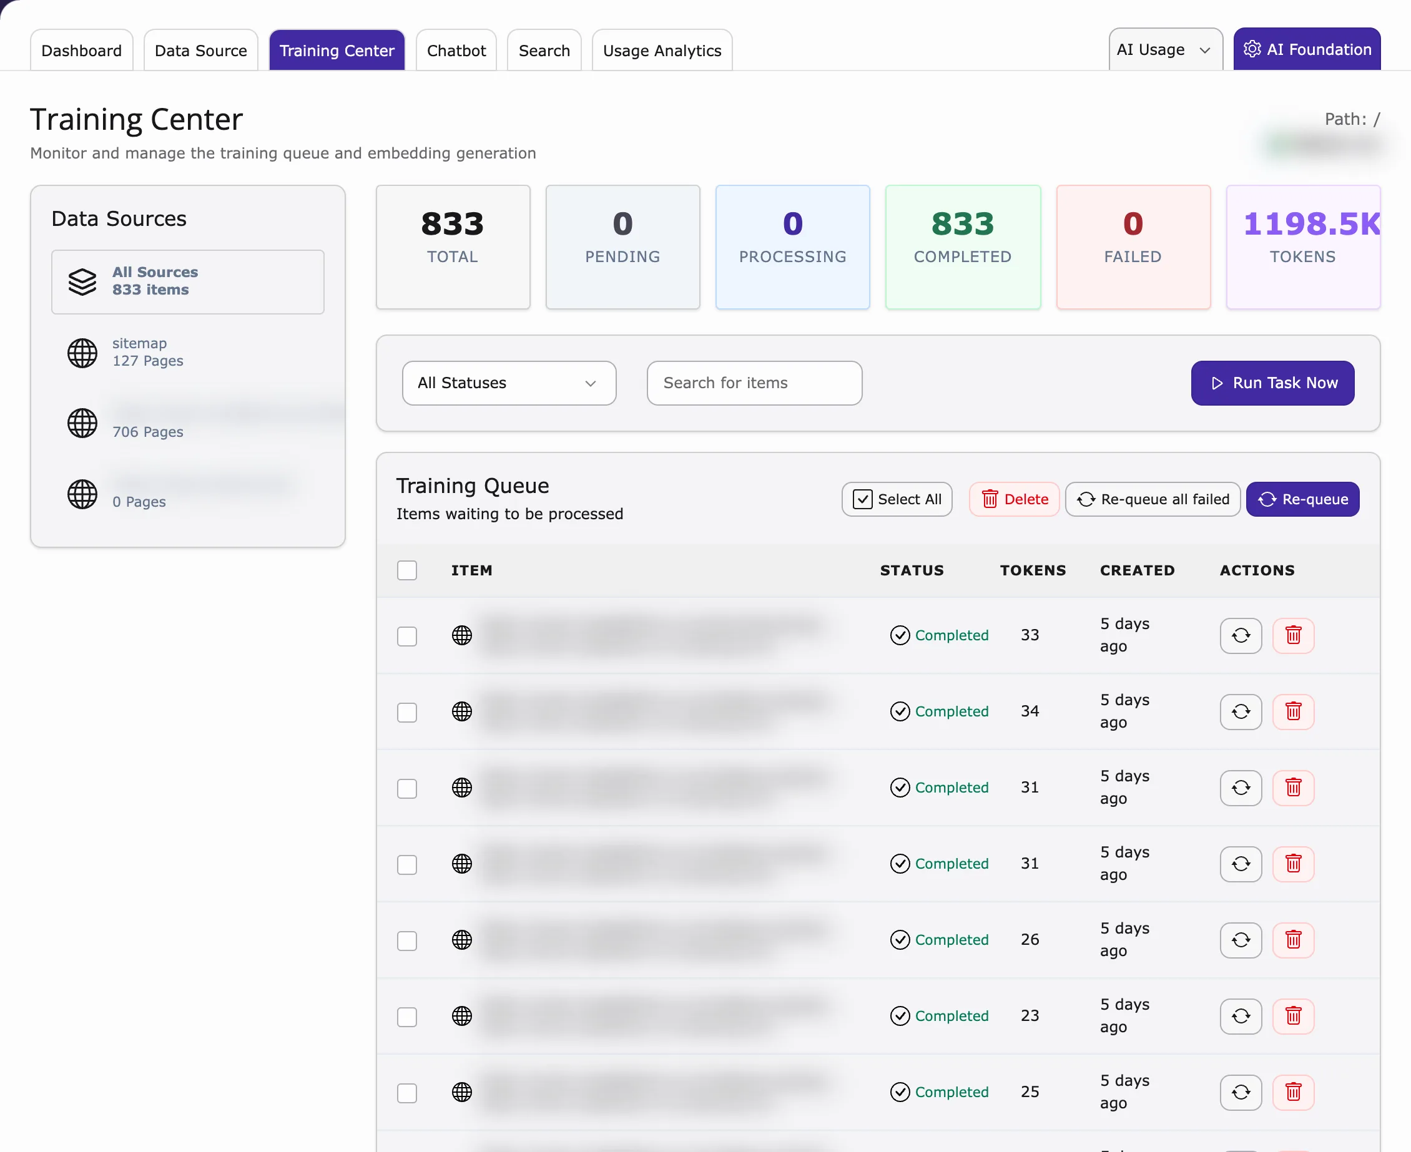This screenshot has width=1411, height=1152.
Task: Click the Search for items field
Action: coord(754,383)
